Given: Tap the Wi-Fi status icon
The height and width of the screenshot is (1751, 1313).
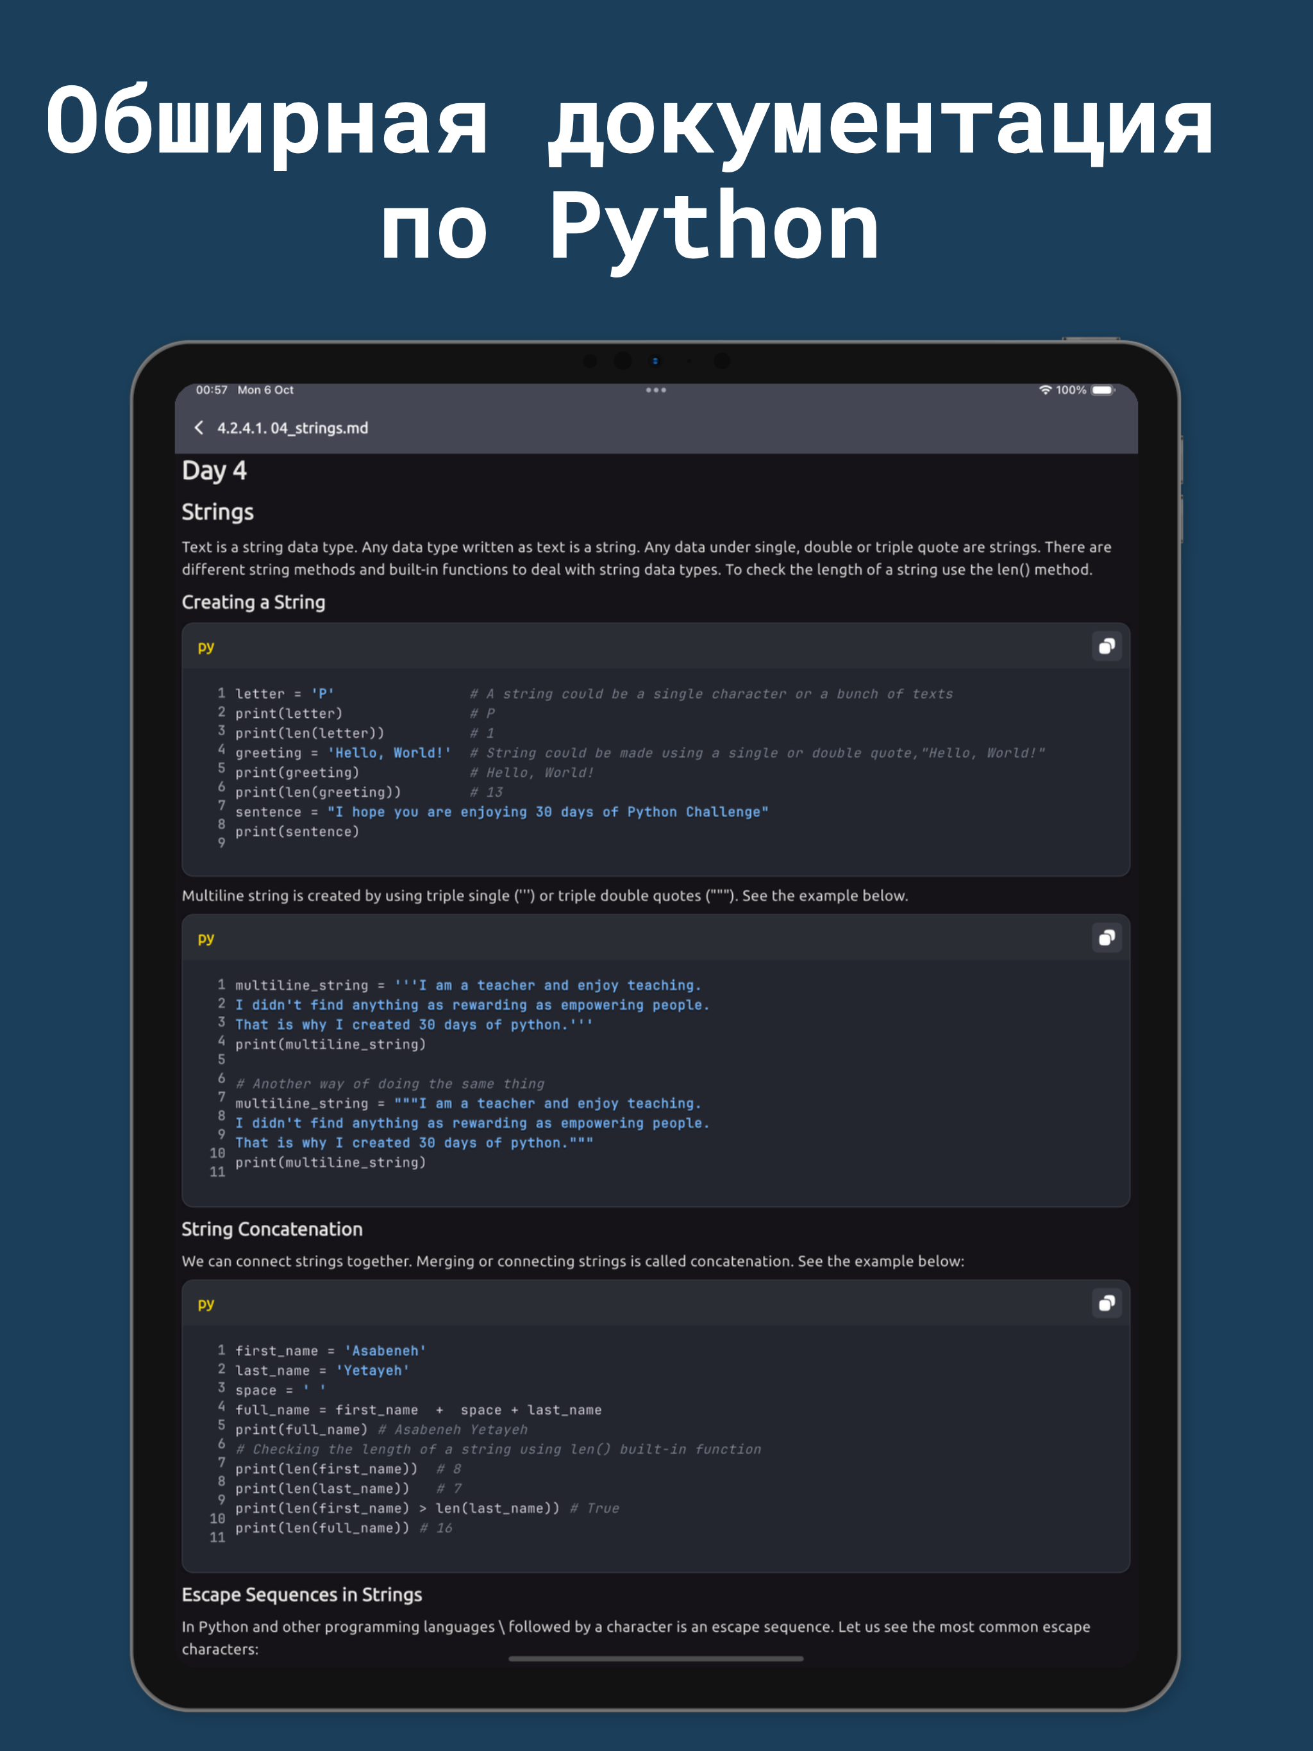Looking at the screenshot, I should pyautogui.click(x=1044, y=390).
